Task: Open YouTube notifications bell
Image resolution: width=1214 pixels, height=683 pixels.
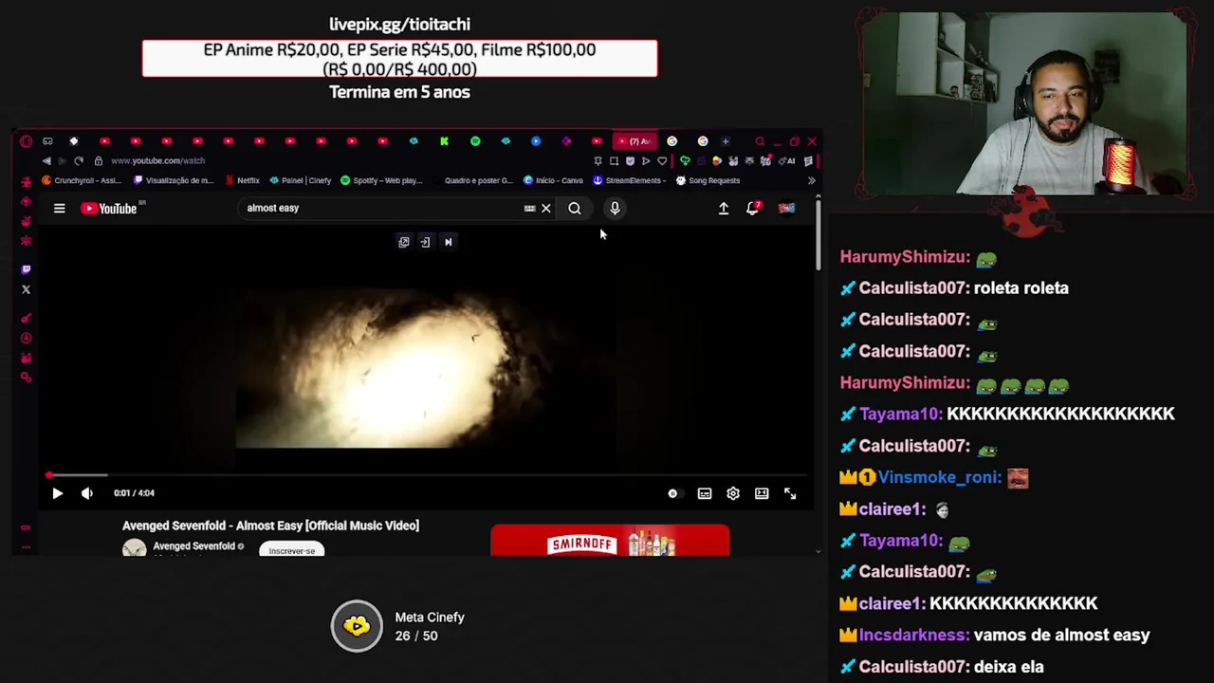Action: click(x=753, y=208)
